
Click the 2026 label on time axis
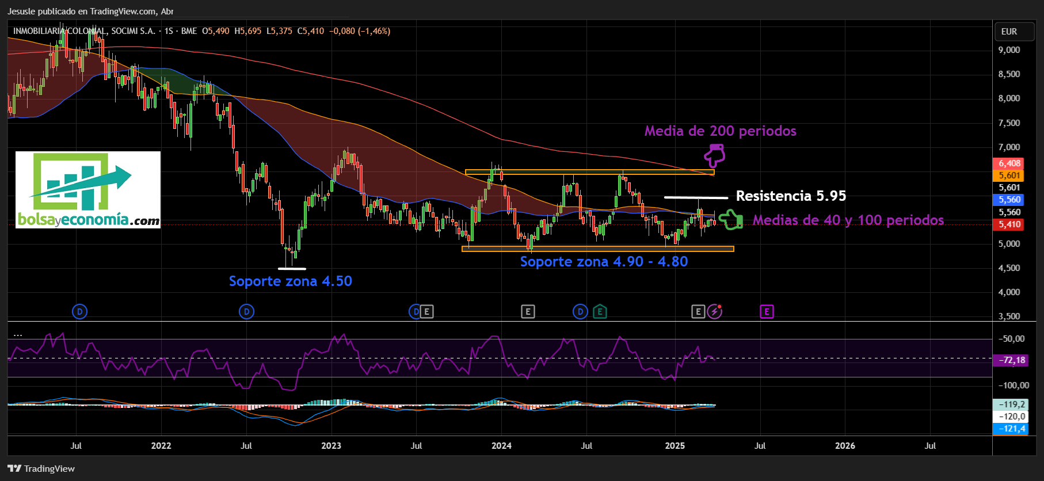click(845, 446)
